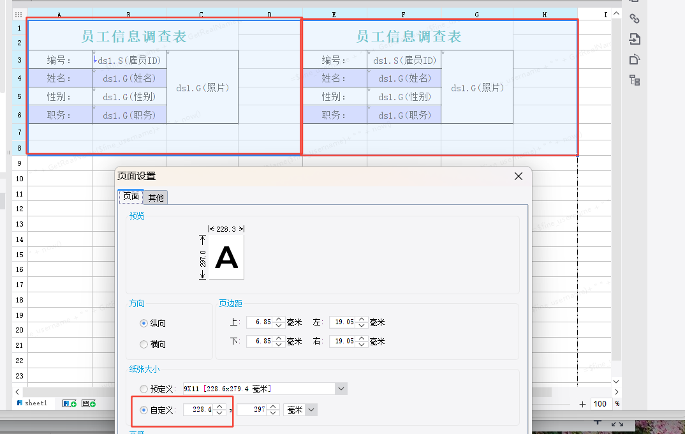
Task: Increase the top margin stepper value
Action: (277, 320)
